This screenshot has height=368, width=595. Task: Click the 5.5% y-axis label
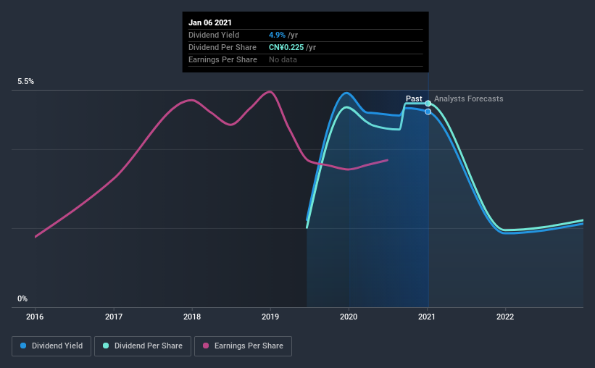point(25,82)
